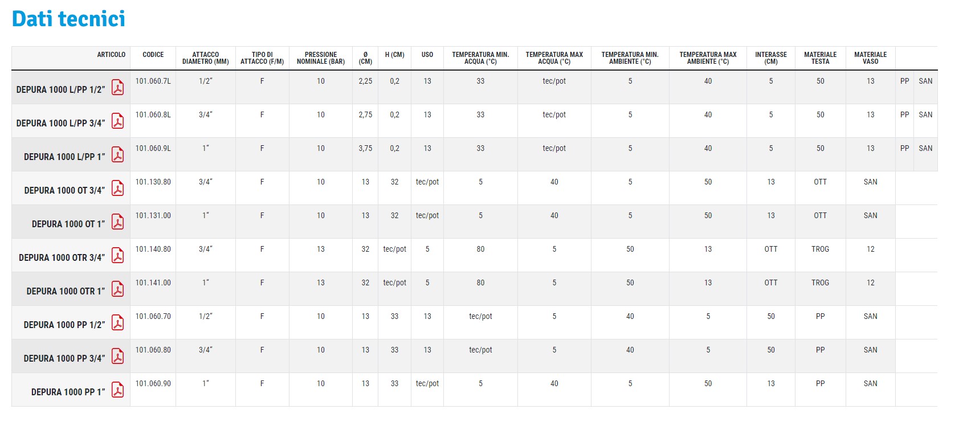Screen dimensions: 967x434
Task: Open PDF for DEPURA 1000 L/PP 1/2"
Action: point(117,88)
